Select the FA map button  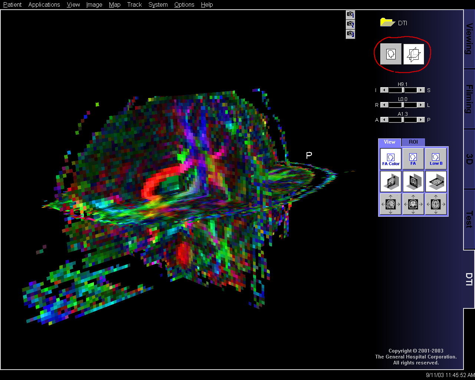click(413, 159)
